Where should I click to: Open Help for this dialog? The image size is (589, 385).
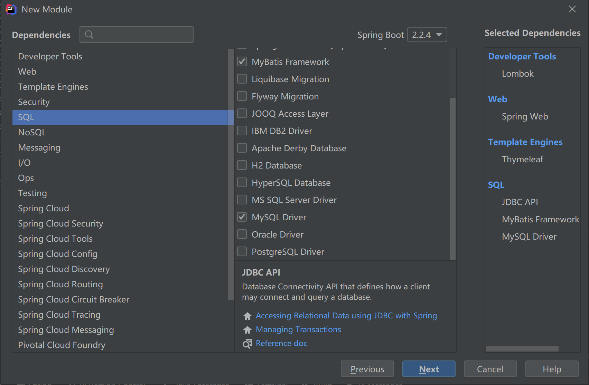552,369
